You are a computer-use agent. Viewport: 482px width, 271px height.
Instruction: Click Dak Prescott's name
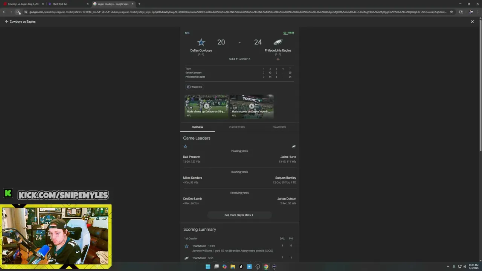pyautogui.click(x=192, y=157)
